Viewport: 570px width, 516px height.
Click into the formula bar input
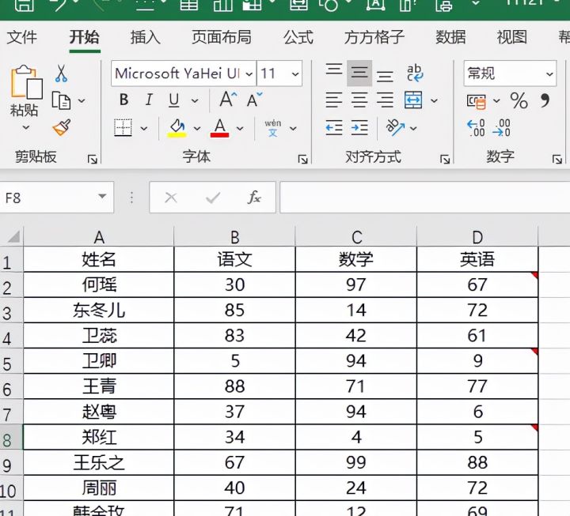click(424, 198)
